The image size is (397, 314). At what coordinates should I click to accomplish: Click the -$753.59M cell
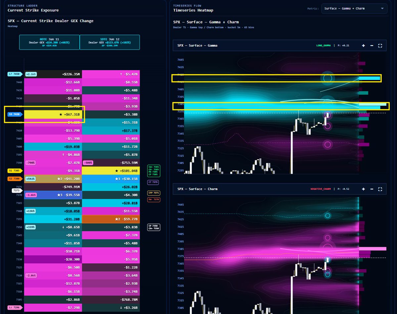point(111,163)
